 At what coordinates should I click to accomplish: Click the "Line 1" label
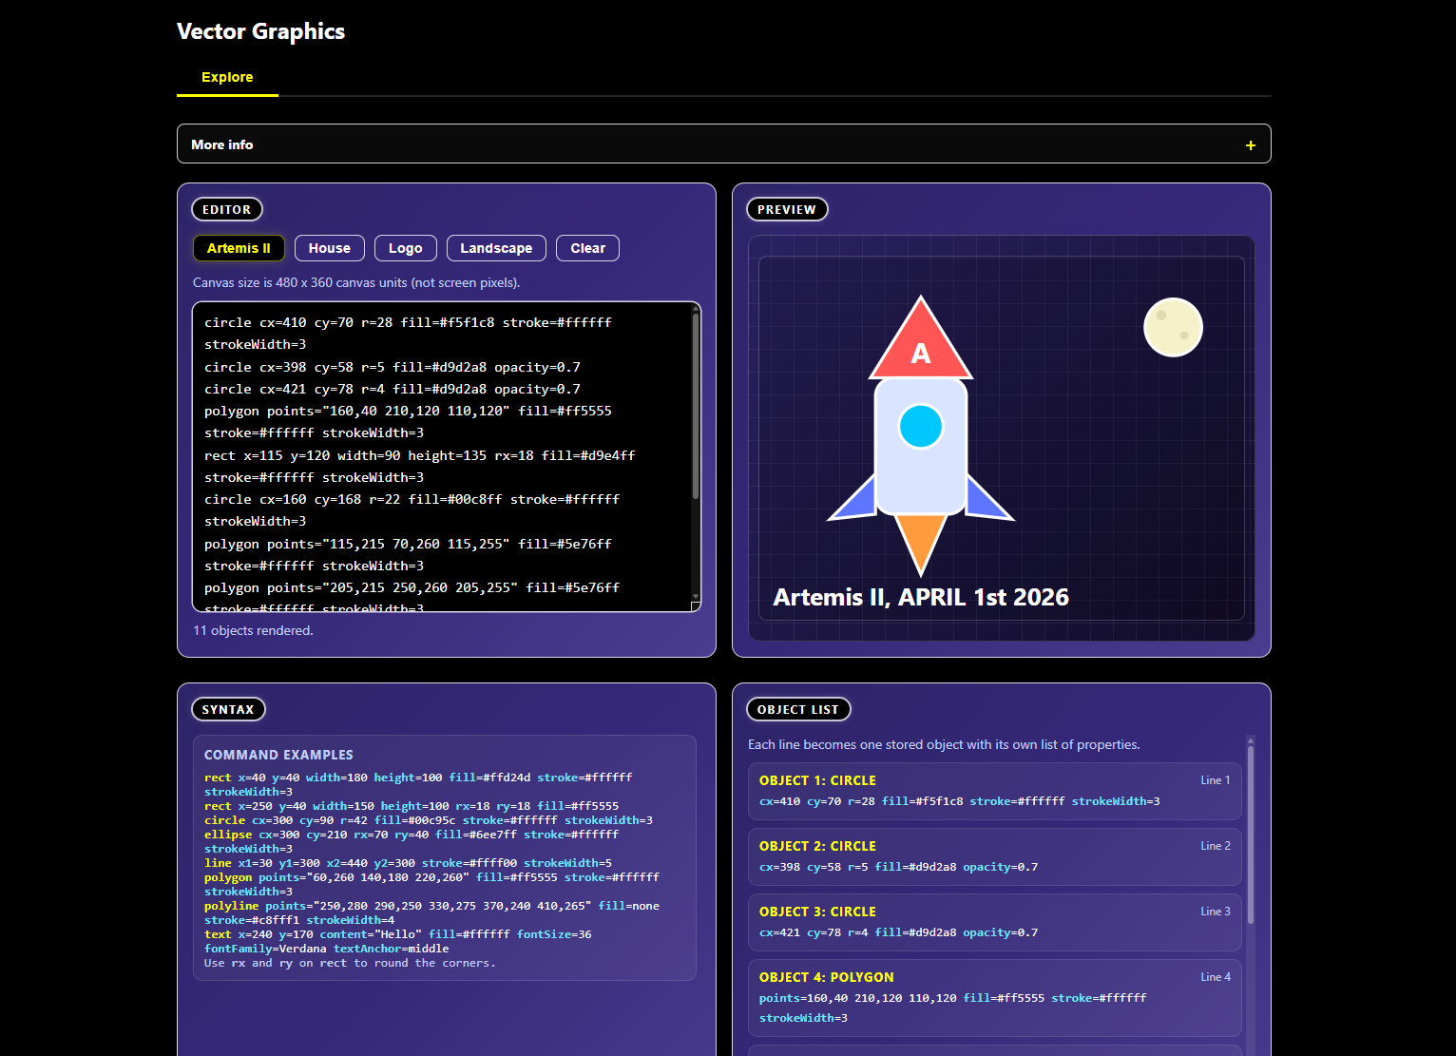pyautogui.click(x=1215, y=780)
